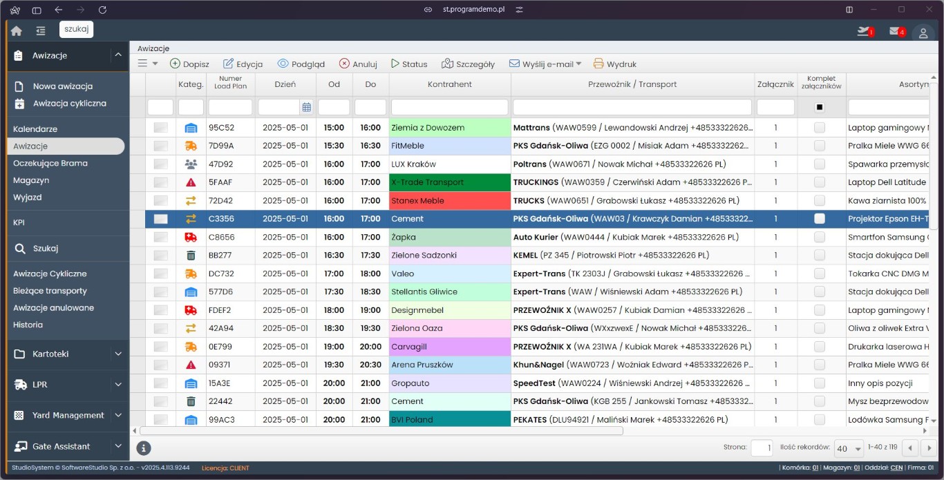The width and height of the screenshot is (944, 480).
Task: Open the Ilość rekordów dropdown showing 40
Action: (849, 448)
